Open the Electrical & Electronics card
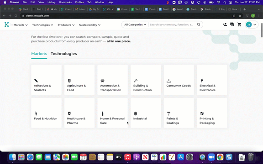Screen dimensions: 263x164 click(x=212, y=80)
